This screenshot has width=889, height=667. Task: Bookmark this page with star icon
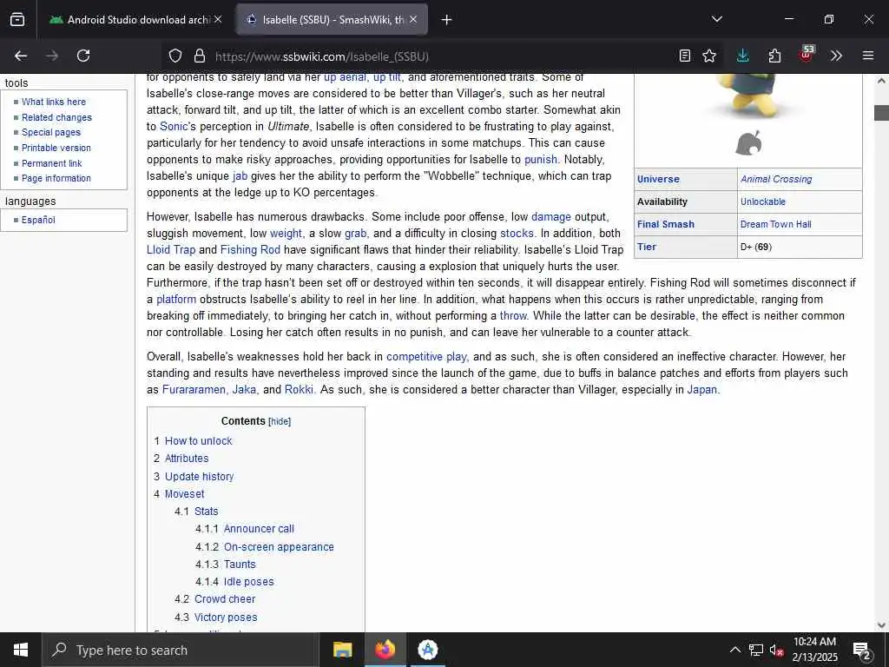[x=708, y=56]
